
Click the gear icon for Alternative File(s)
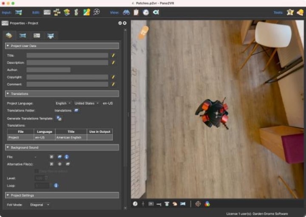[60, 164]
